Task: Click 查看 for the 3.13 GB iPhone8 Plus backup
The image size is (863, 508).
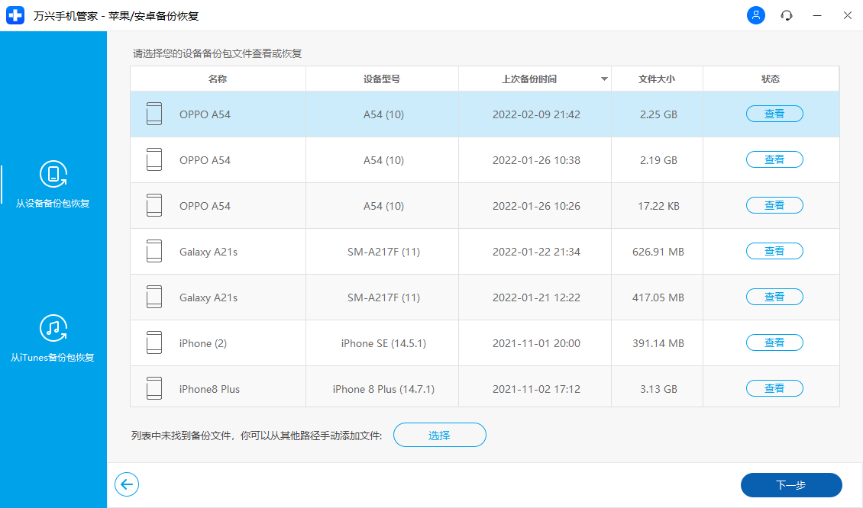Action: (x=774, y=387)
